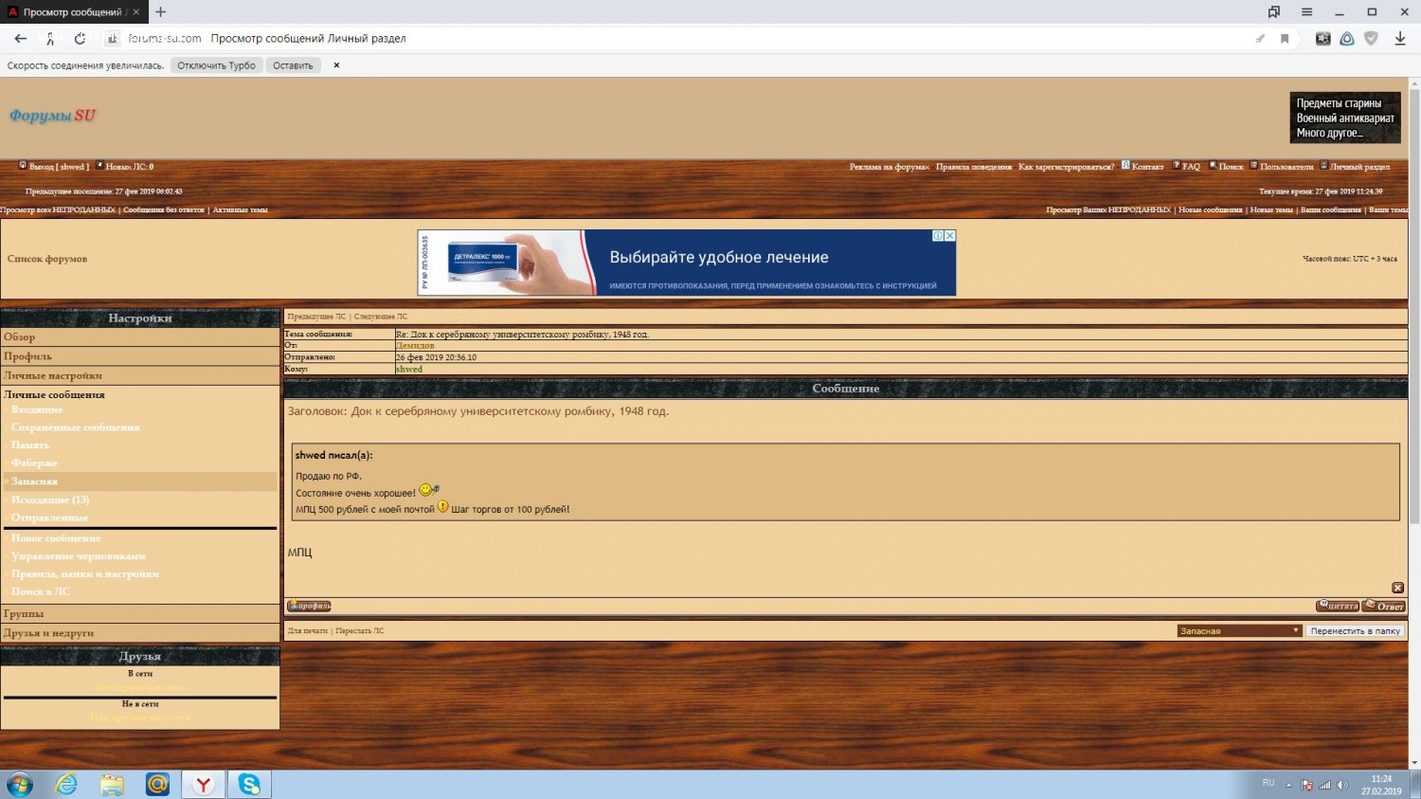Click the Ответ reply button
Screen dimensions: 1421x799
1384,607
